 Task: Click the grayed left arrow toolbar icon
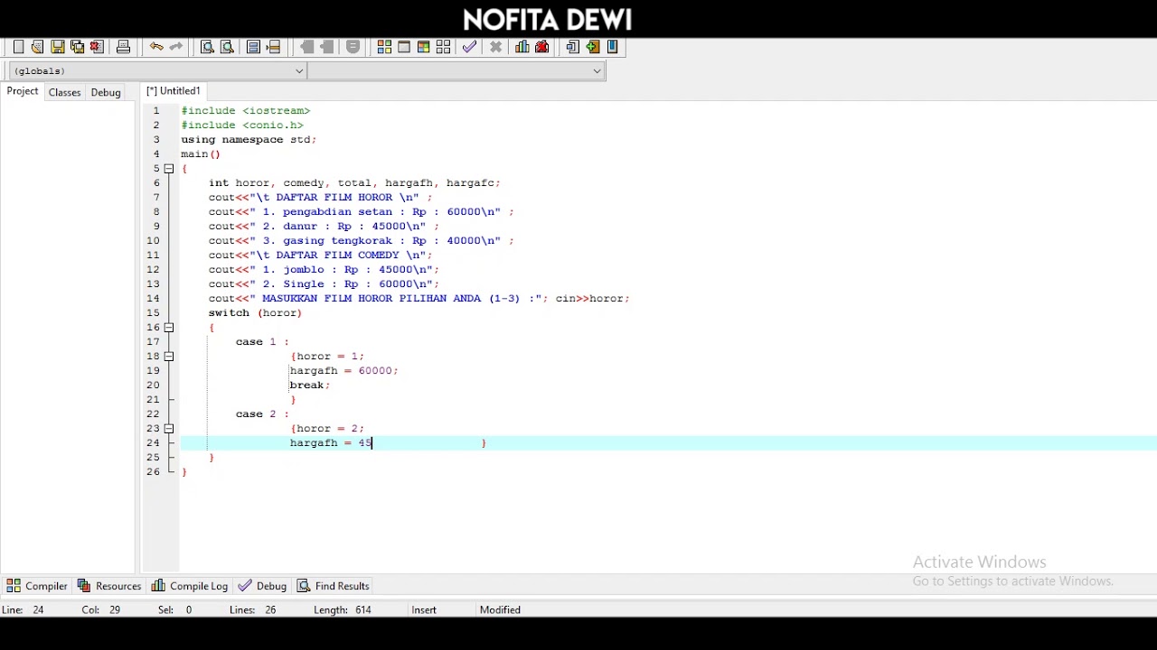coord(307,47)
